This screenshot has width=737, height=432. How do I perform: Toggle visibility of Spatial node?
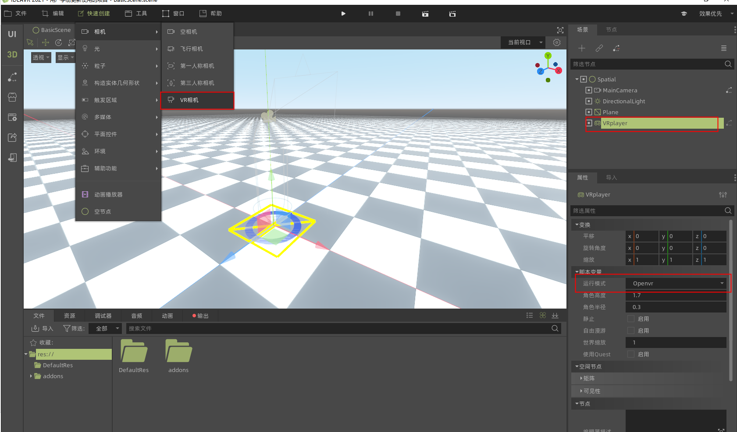tap(584, 79)
